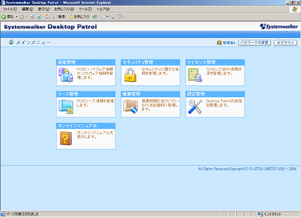This screenshot has height=218, width=301.
Task: Click the Windows flag logo in menu bar
Action: [x=295, y=9]
